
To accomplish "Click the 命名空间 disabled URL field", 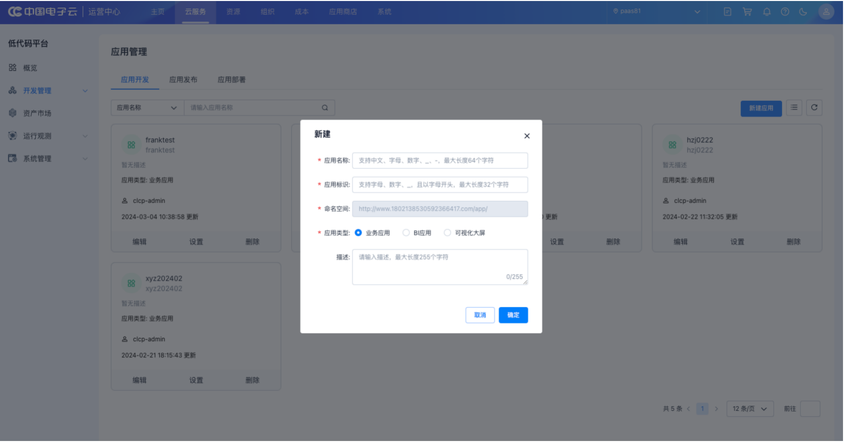I will 440,209.
